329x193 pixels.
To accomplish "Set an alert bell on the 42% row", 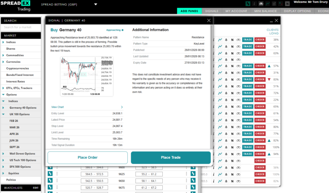I will point(226,47).
